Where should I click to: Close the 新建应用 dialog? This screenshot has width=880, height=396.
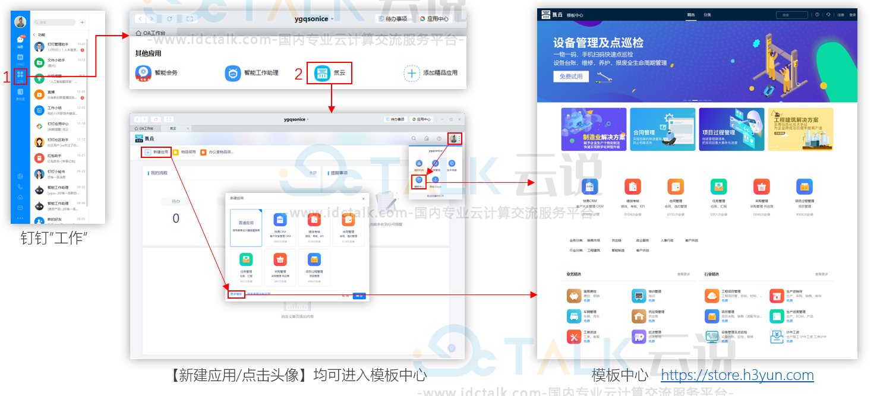[364, 198]
